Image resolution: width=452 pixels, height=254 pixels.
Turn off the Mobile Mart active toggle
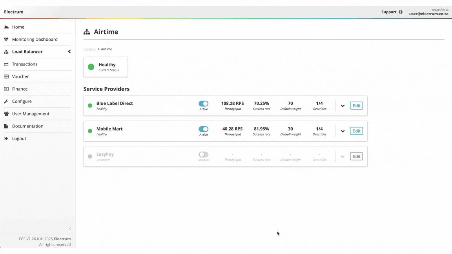[203, 129]
